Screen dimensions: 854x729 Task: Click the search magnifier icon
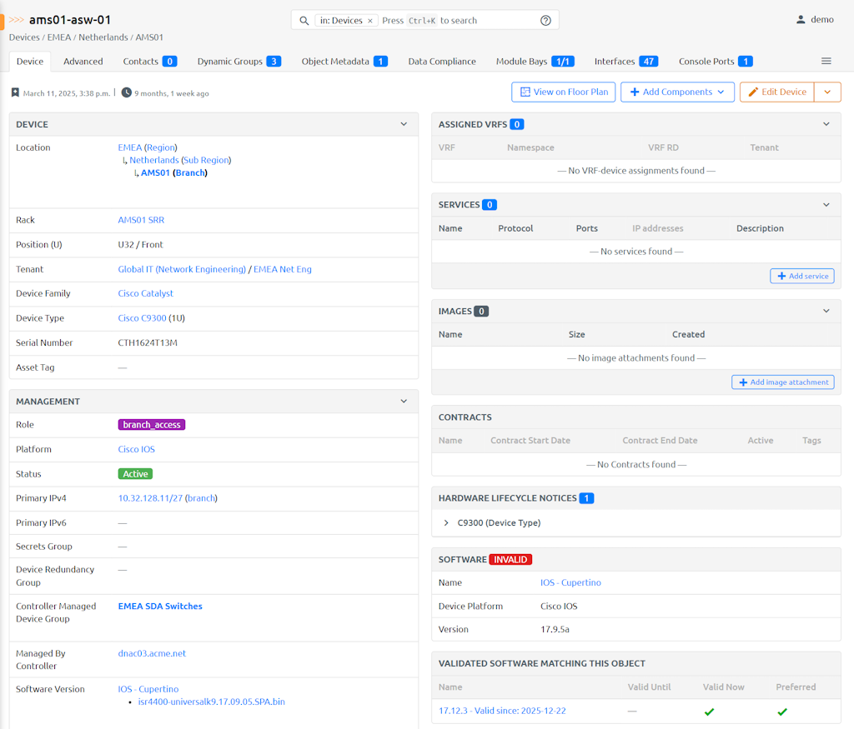(304, 21)
